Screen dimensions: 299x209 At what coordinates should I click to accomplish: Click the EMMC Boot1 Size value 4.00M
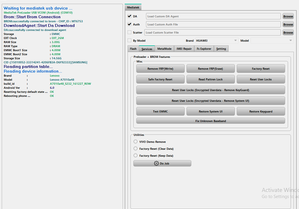[x=56, y=50]
